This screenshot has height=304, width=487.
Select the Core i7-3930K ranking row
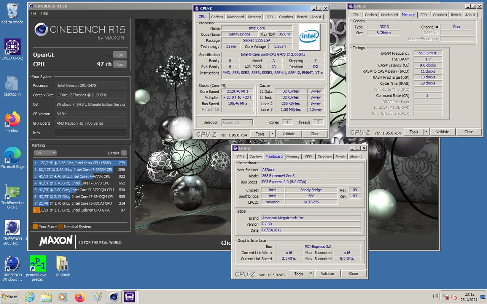point(80,169)
